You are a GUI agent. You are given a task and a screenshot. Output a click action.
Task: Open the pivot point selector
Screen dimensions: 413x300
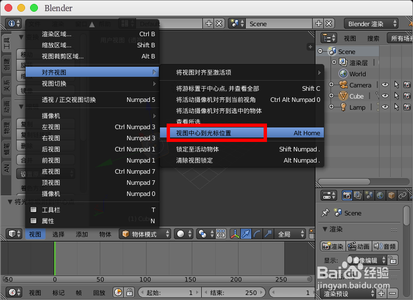point(206,234)
